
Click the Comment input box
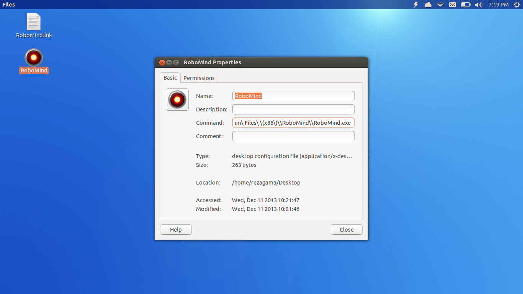tap(293, 136)
